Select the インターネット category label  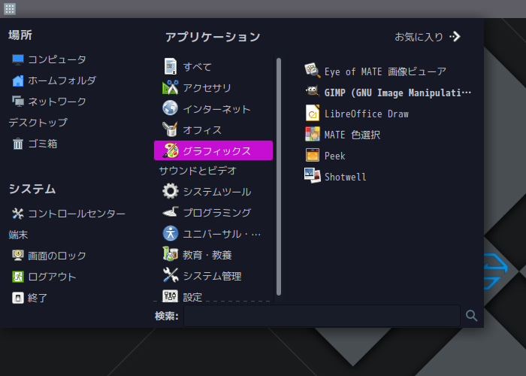tap(216, 109)
